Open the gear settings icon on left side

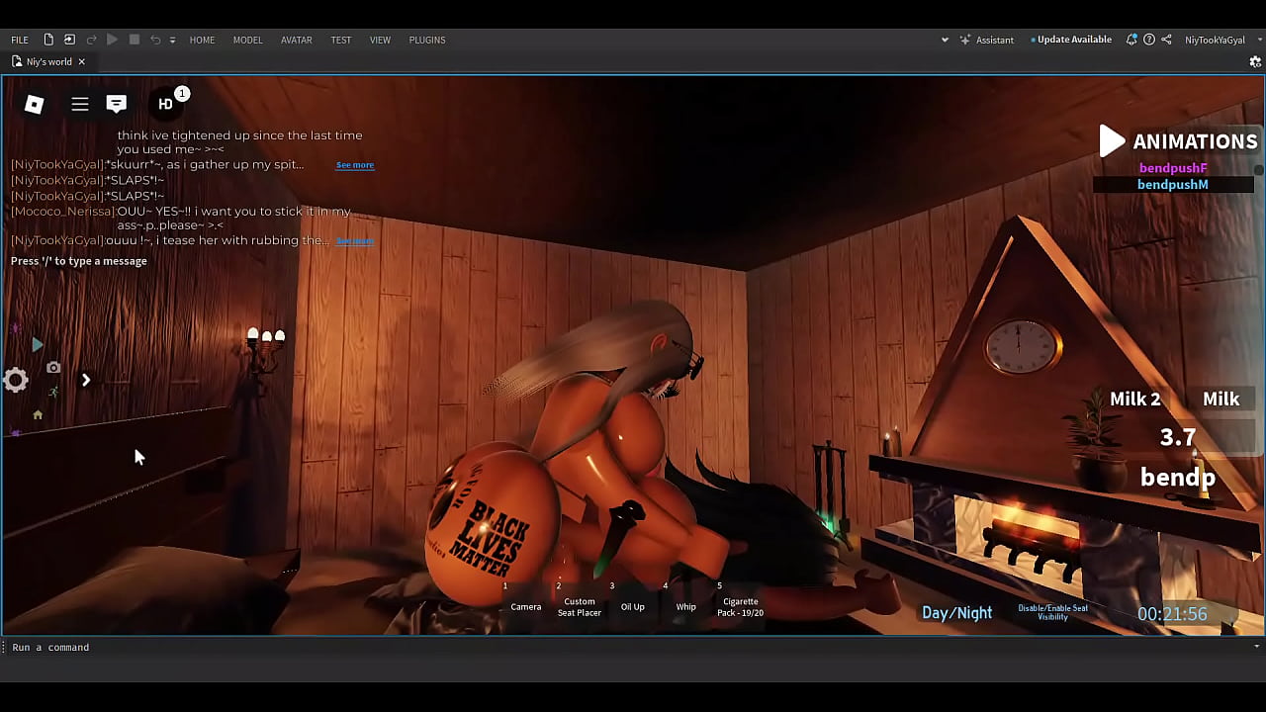pos(15,380)
